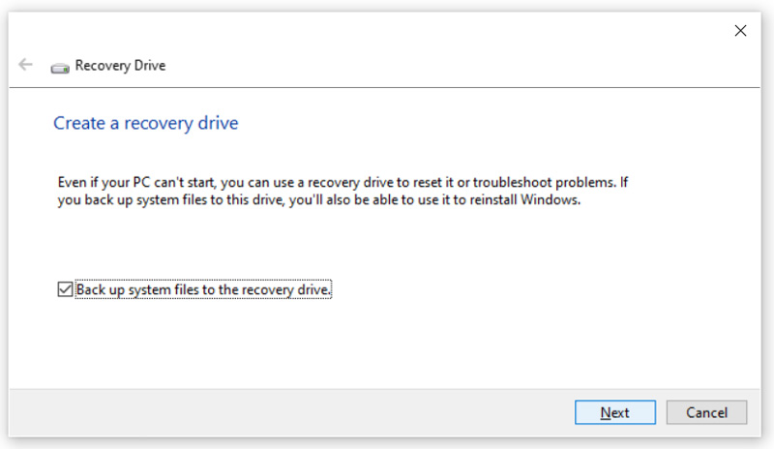
Task: Click the "Back up system files to the recovery drive" label
Action: (203, 289)
